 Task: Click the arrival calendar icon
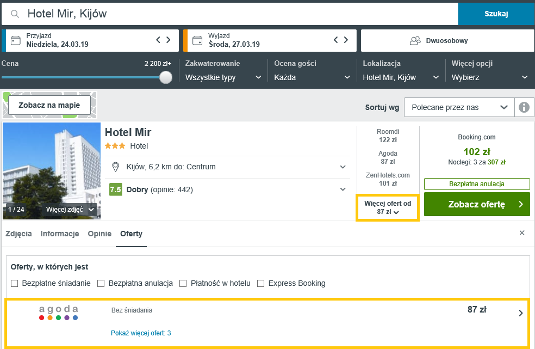pyautogui.click(x=16, y=40)
